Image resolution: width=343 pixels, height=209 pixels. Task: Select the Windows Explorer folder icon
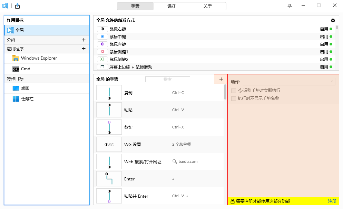[x=16, y=58]
